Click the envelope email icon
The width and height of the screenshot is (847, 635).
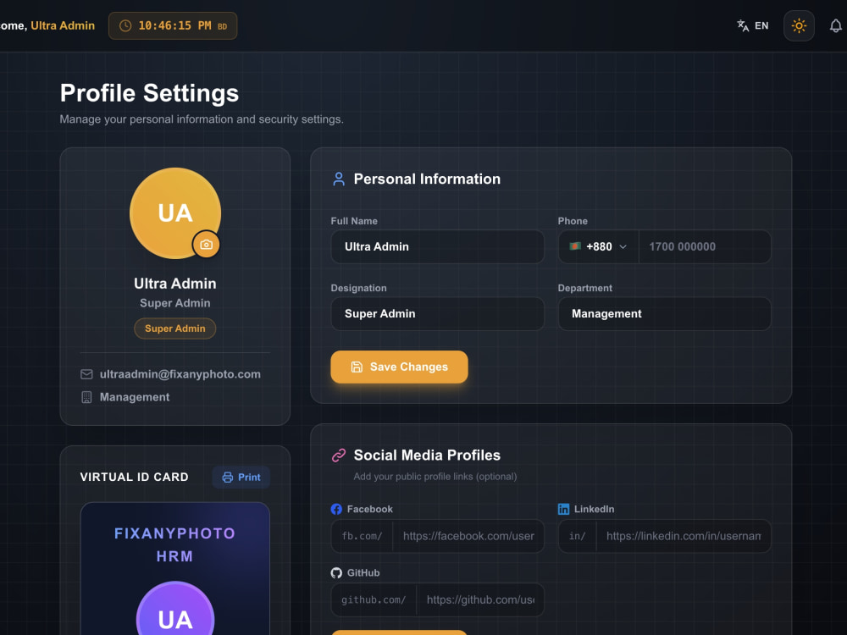86,374
